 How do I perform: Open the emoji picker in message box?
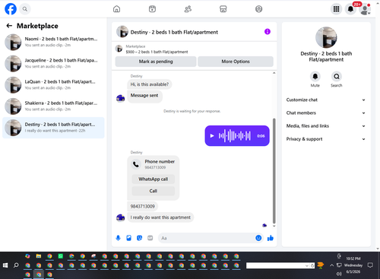pyautogui.click(x=258, y=238)
